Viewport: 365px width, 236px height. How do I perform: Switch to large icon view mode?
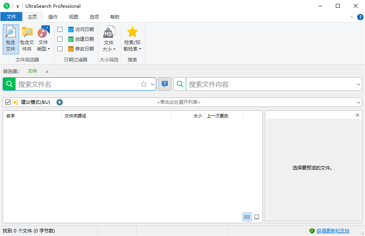coord(257,217)
